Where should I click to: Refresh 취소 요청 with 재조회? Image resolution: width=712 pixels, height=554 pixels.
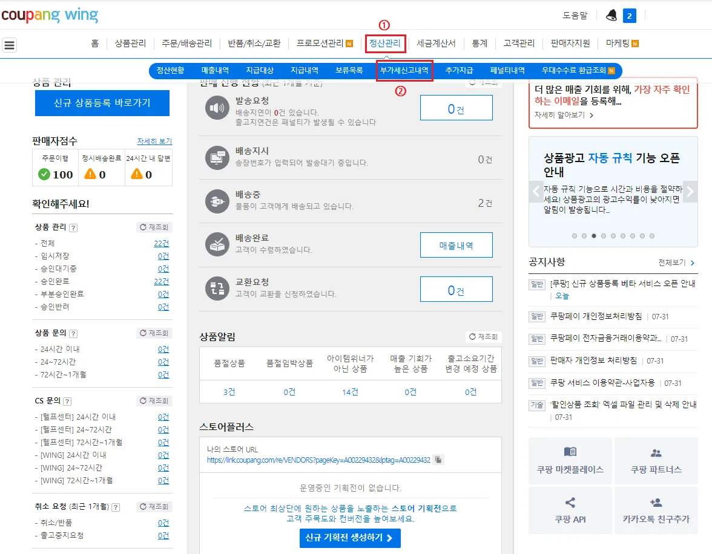click(154, 506)
